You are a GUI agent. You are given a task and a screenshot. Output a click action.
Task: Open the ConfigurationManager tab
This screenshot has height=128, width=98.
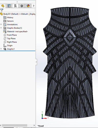[x=15, y=6]
